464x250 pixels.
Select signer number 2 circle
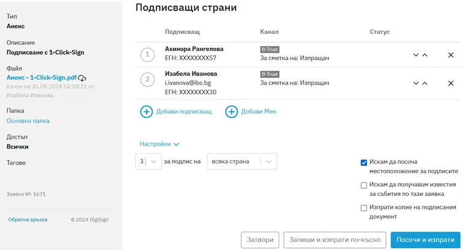coord(147,80)
